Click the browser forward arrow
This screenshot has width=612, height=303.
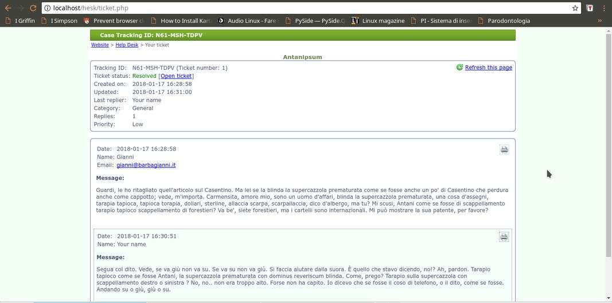click(21, 8)
